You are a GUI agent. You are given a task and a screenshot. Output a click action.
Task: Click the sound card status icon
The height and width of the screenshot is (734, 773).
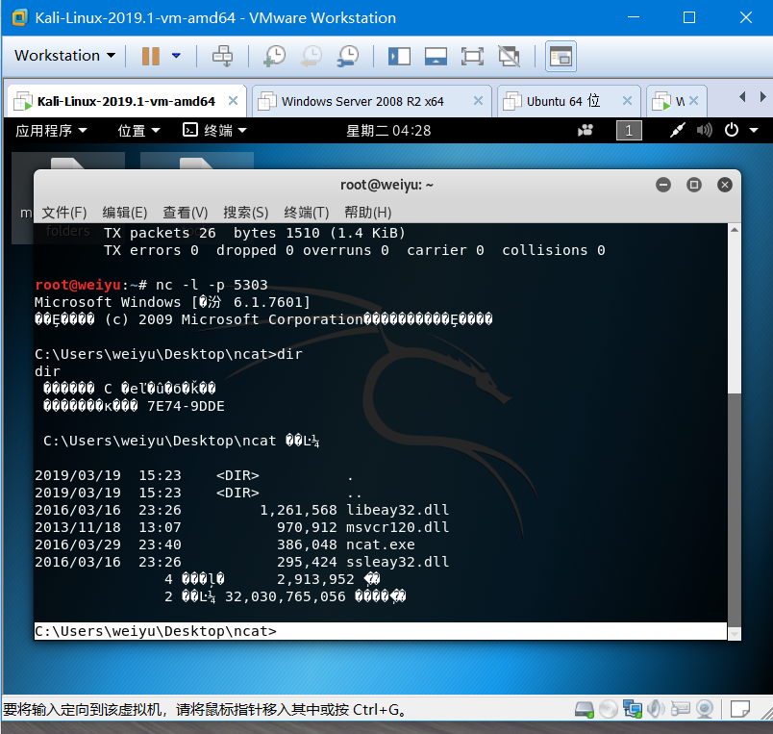656,710
